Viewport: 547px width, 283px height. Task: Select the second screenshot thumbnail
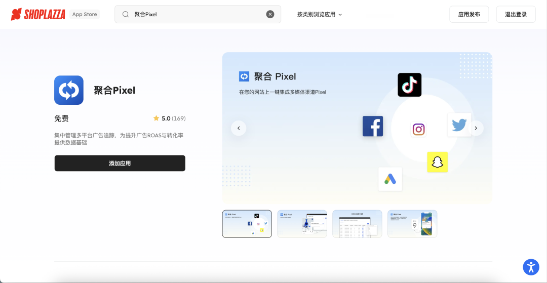[x=302, y=224]
